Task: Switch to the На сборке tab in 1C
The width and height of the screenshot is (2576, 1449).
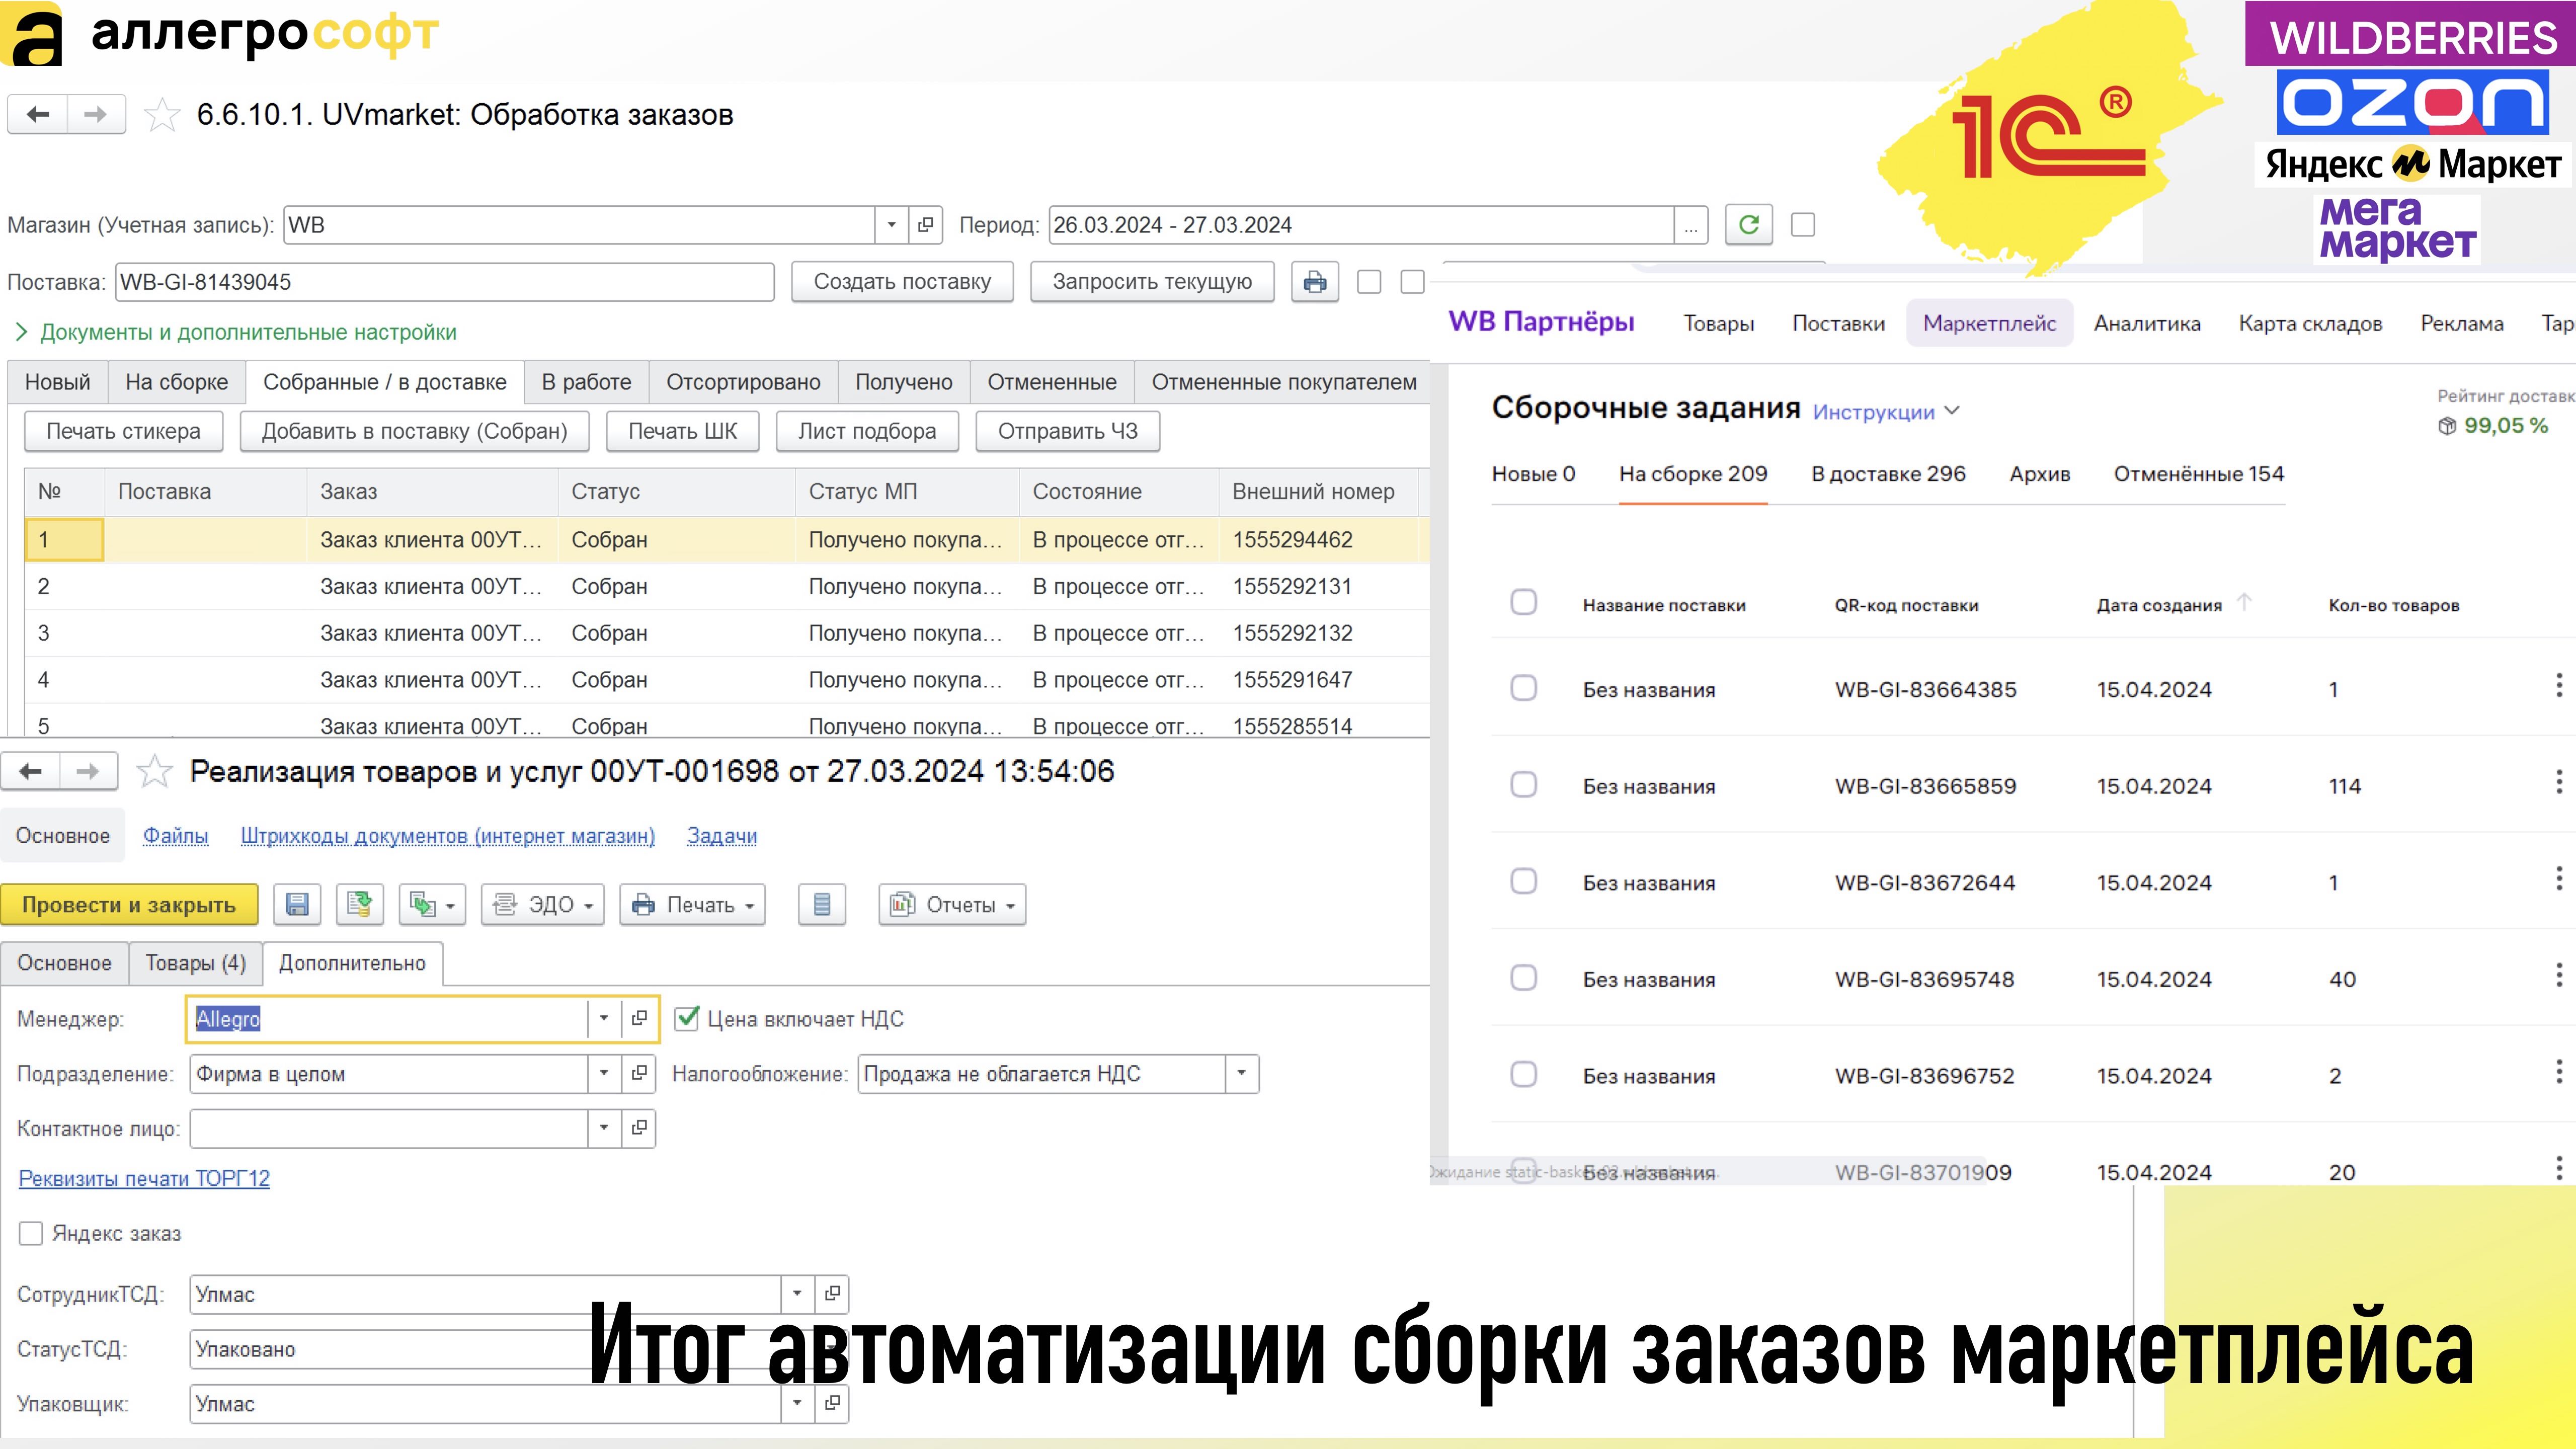Action: pos(176,382)
